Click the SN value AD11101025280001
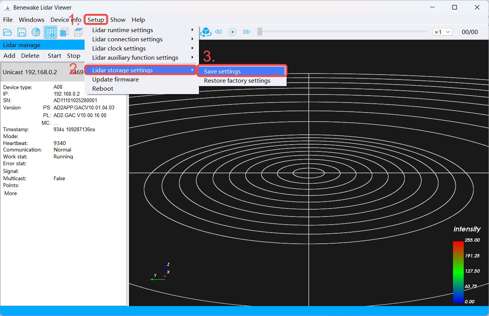Viewport: 489px width, 316px height. point(75,100)
